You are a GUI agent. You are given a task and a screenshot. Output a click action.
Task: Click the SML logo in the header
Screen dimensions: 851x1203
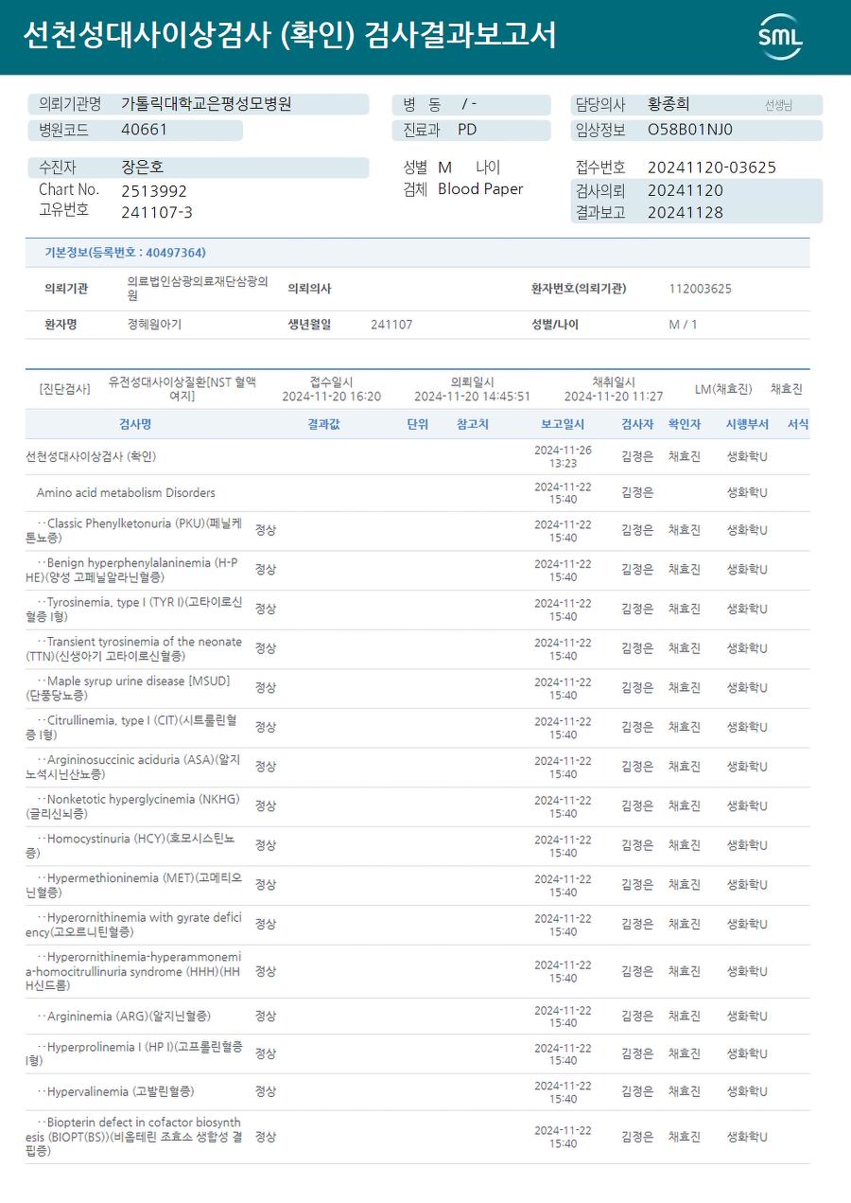point(780,37)
